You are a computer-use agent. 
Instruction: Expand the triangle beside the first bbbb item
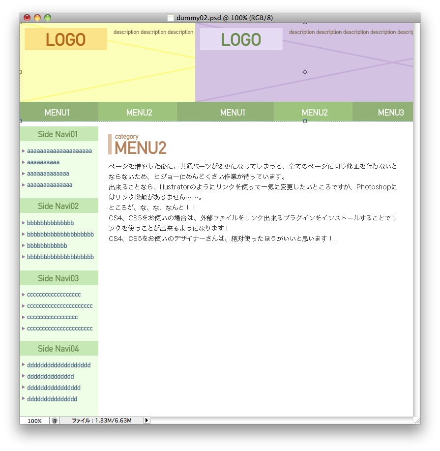click(23, 223)
